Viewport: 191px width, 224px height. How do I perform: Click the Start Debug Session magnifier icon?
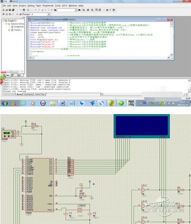tap(92, 10)
